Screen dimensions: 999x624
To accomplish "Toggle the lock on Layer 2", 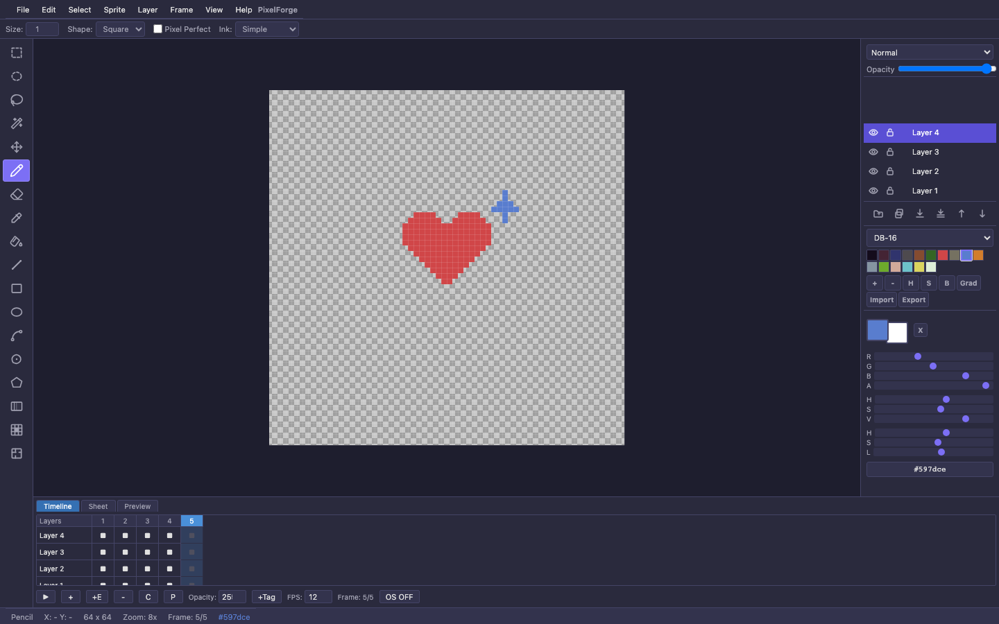I will 890,171.
